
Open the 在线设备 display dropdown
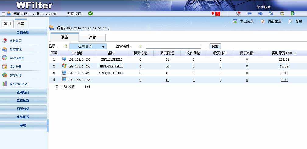88,46
